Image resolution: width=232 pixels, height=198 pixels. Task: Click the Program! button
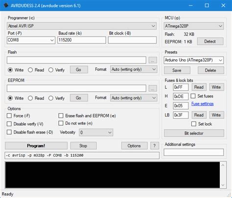36,146
